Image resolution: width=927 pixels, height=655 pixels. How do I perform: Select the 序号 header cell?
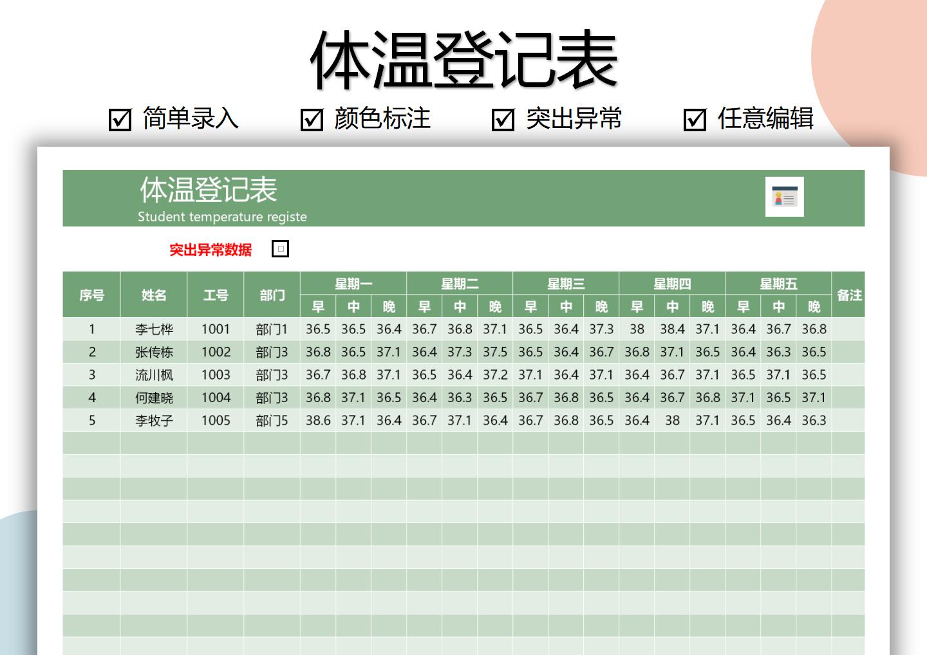coord(92,295)
